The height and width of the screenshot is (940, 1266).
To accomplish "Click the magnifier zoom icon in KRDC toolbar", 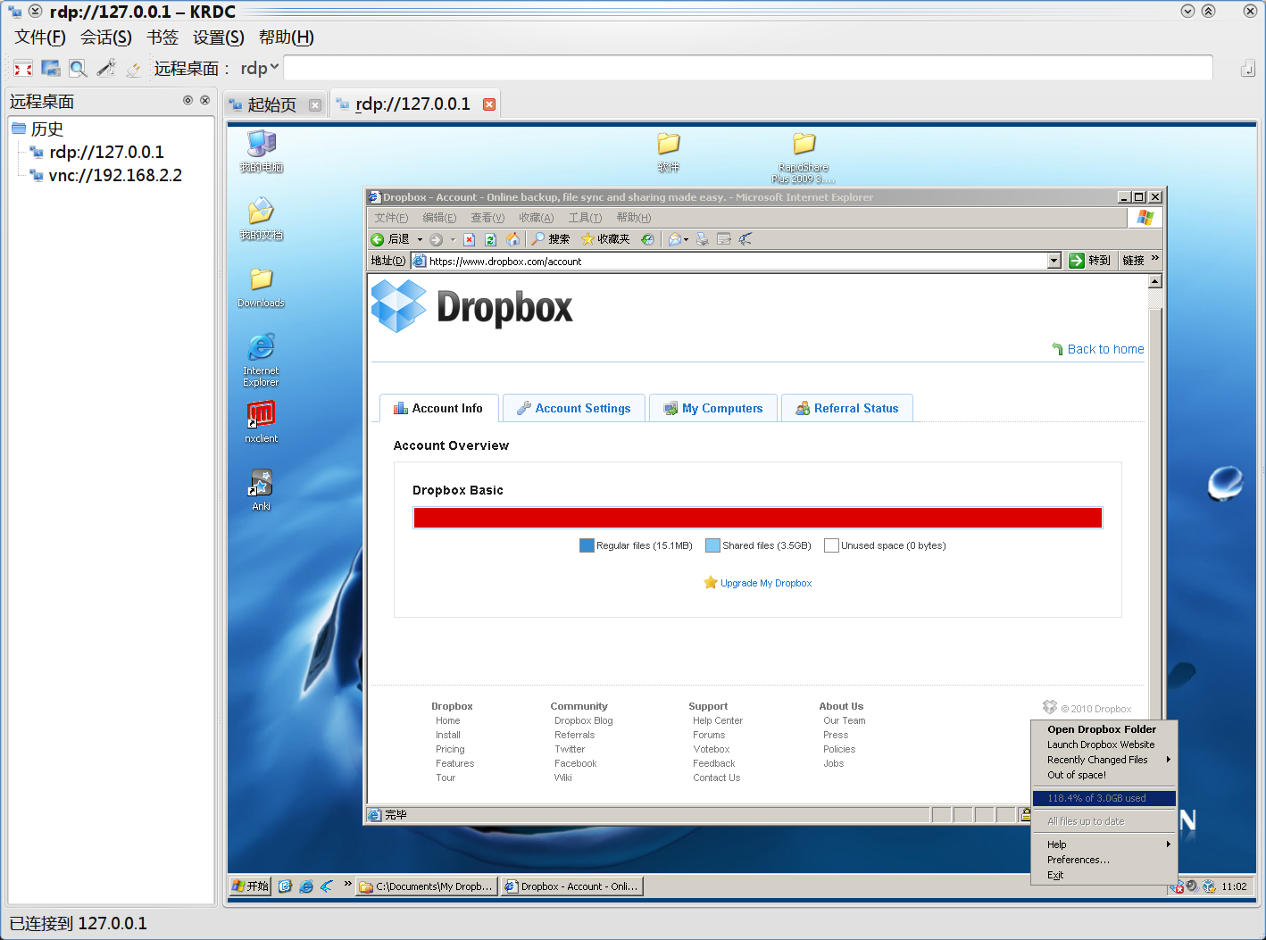I will coord(79,69).
